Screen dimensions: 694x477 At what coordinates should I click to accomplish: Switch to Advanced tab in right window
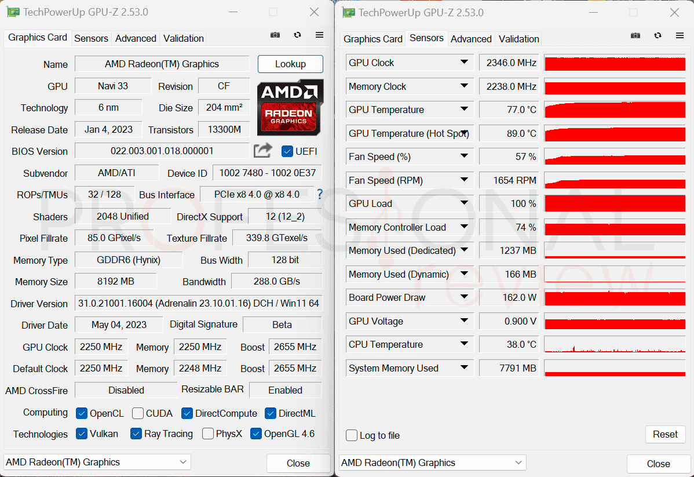[471, 39]
